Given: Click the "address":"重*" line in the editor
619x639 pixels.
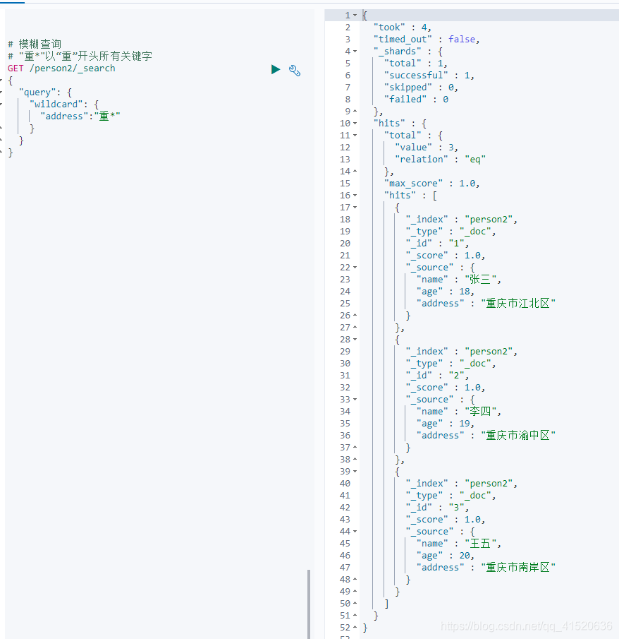Looking at the screenshot, I should click(x=80, y=117).
